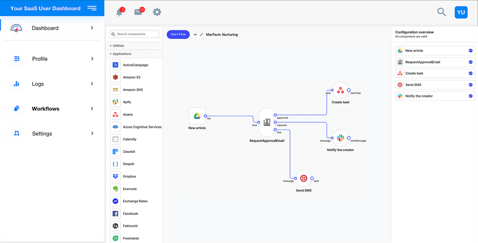
Task: Select the Evernote component icon
Action: coord(115,189)
